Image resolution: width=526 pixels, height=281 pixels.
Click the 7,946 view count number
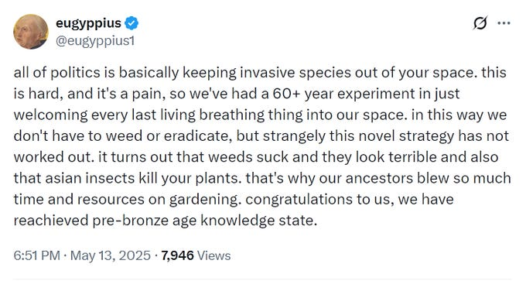coord(177,255)
